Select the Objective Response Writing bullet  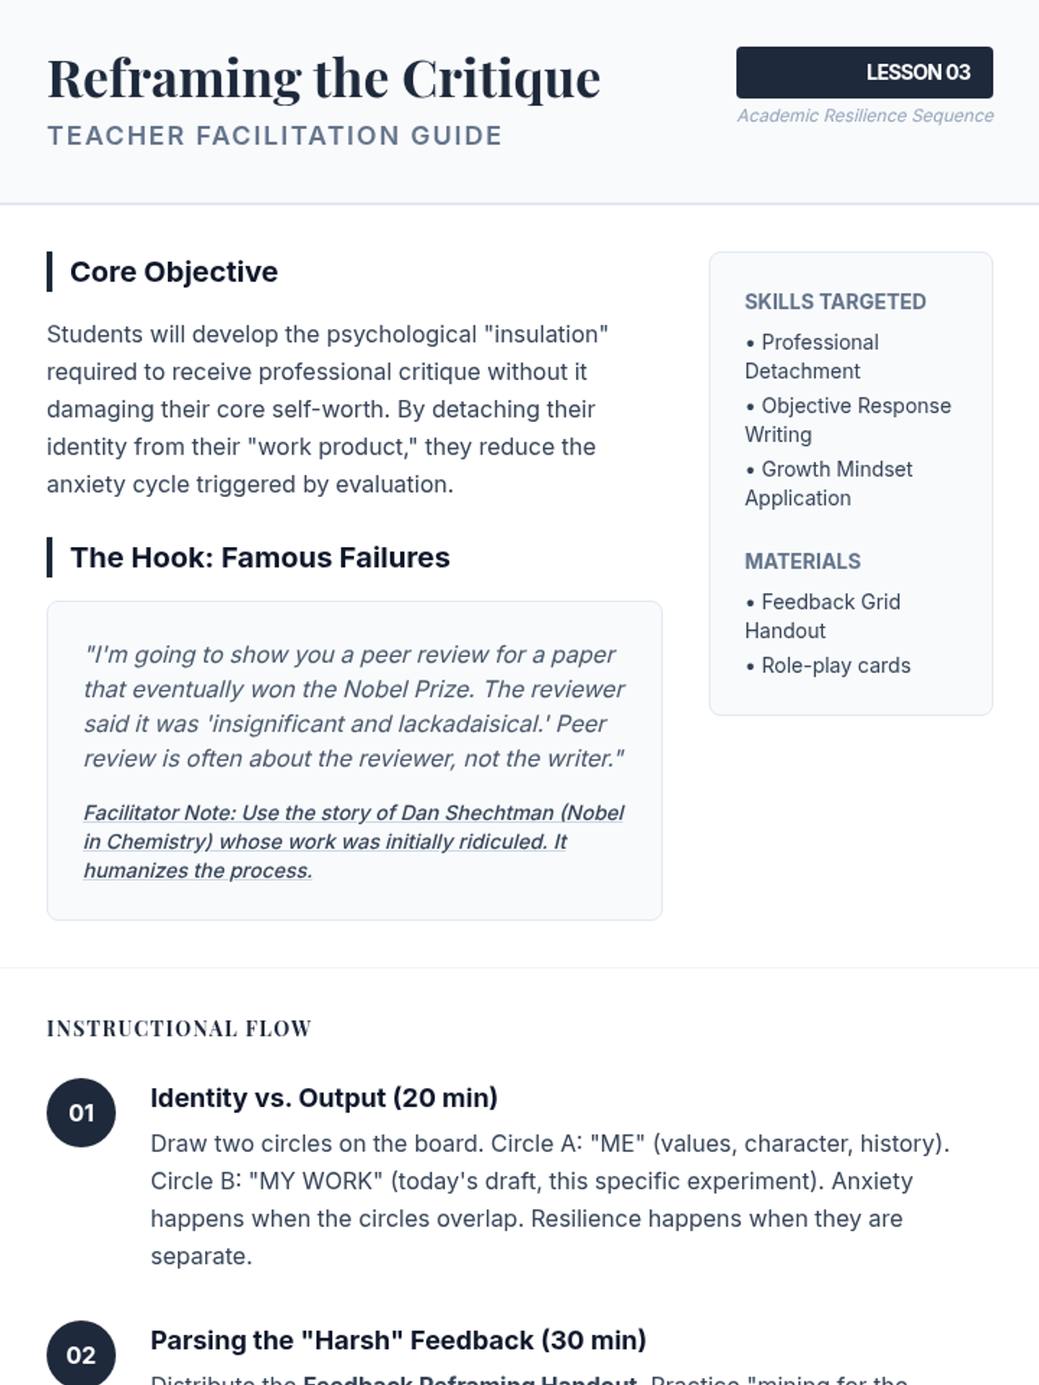pyautogui.click(x=848, y=420)
